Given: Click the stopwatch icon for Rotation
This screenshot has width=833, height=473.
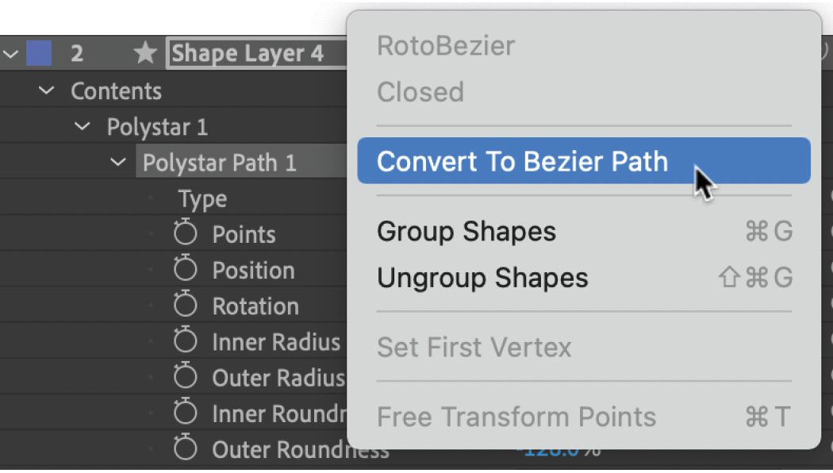Looking at the screenshot, I should (185, 306).
